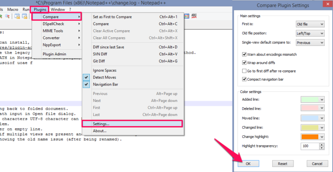Toggle the Navigation Bar checkmark icon

[86, 84]
